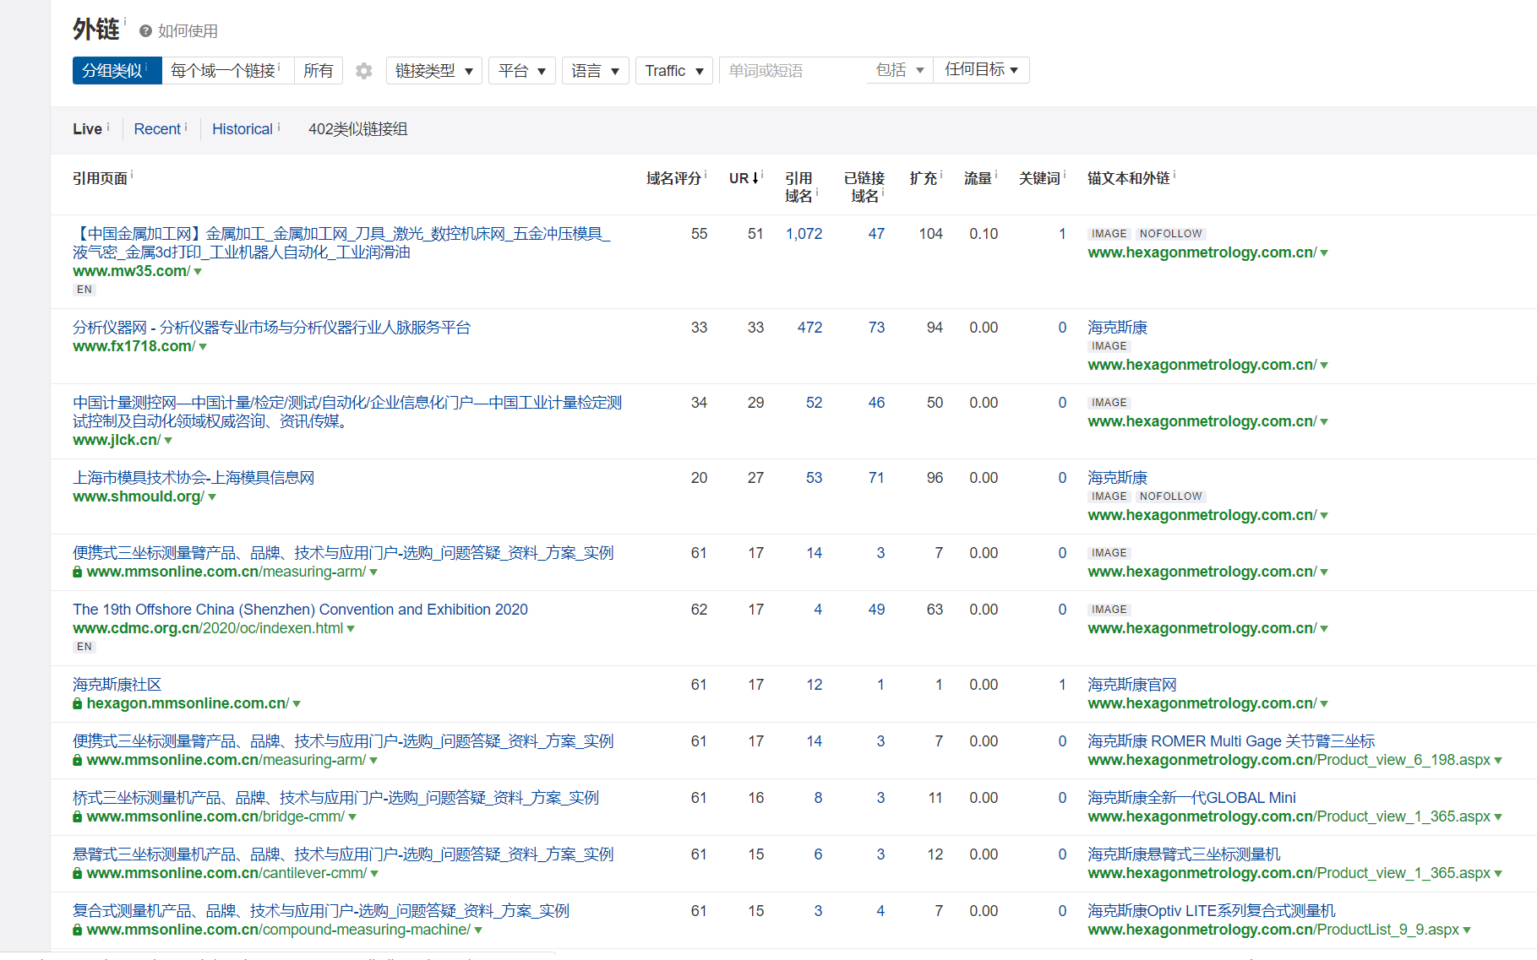Viewport: 1537px width, 960px height.
Task: Expand the compound-measuring-machine URL arrow
Action: [x=478, y=930]
